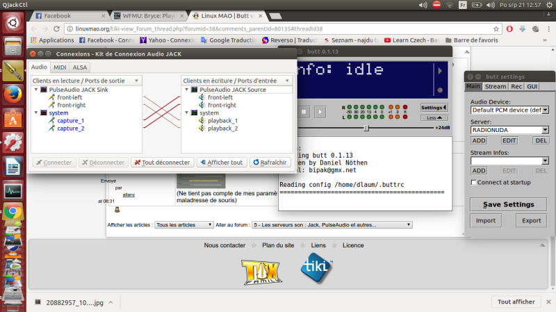The width and height of the screenshot is (556, 312).
Task: Open the Server RADIONUDA dropdown
Action: coord(546,130)
